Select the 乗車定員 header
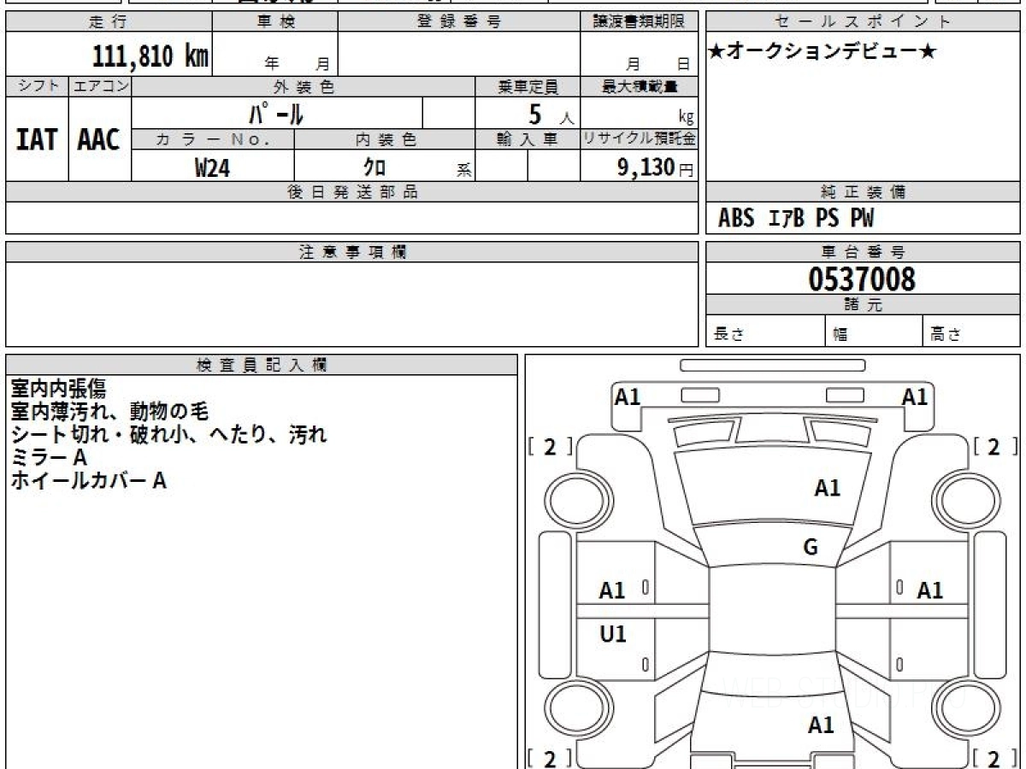Image resolution: width=1026 pixels, height=769 pixels. [x=528, y=86]
